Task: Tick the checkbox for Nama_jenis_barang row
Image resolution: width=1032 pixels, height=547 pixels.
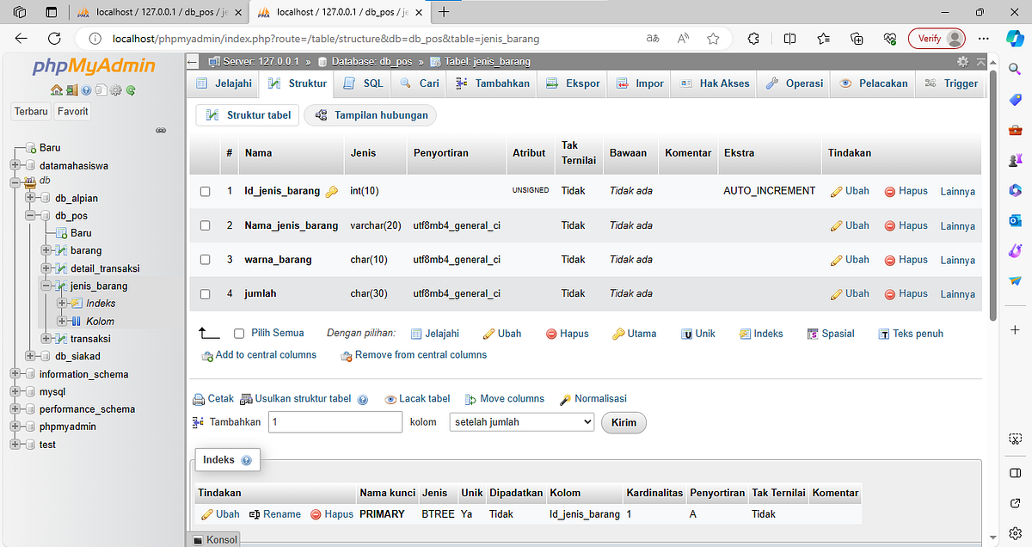Action: 205,225
